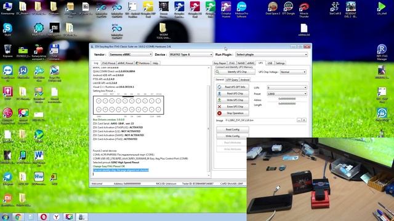Expand the Run Plugin 'Select plugin' dropdown
The height and width of the screenshot is (221, 394).
(x=271, y=55)
